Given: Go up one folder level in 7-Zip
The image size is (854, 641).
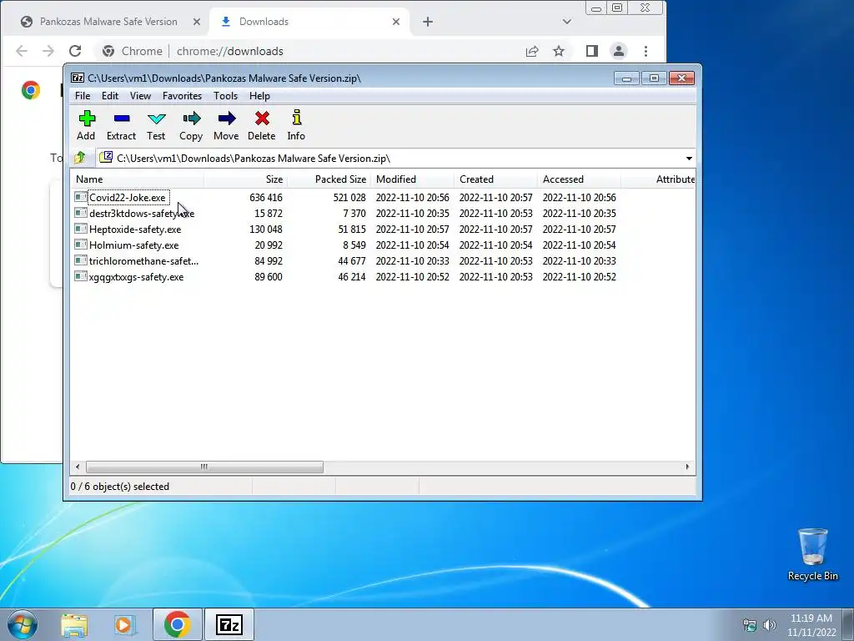Looking at the screenshot, I should 80,158.
